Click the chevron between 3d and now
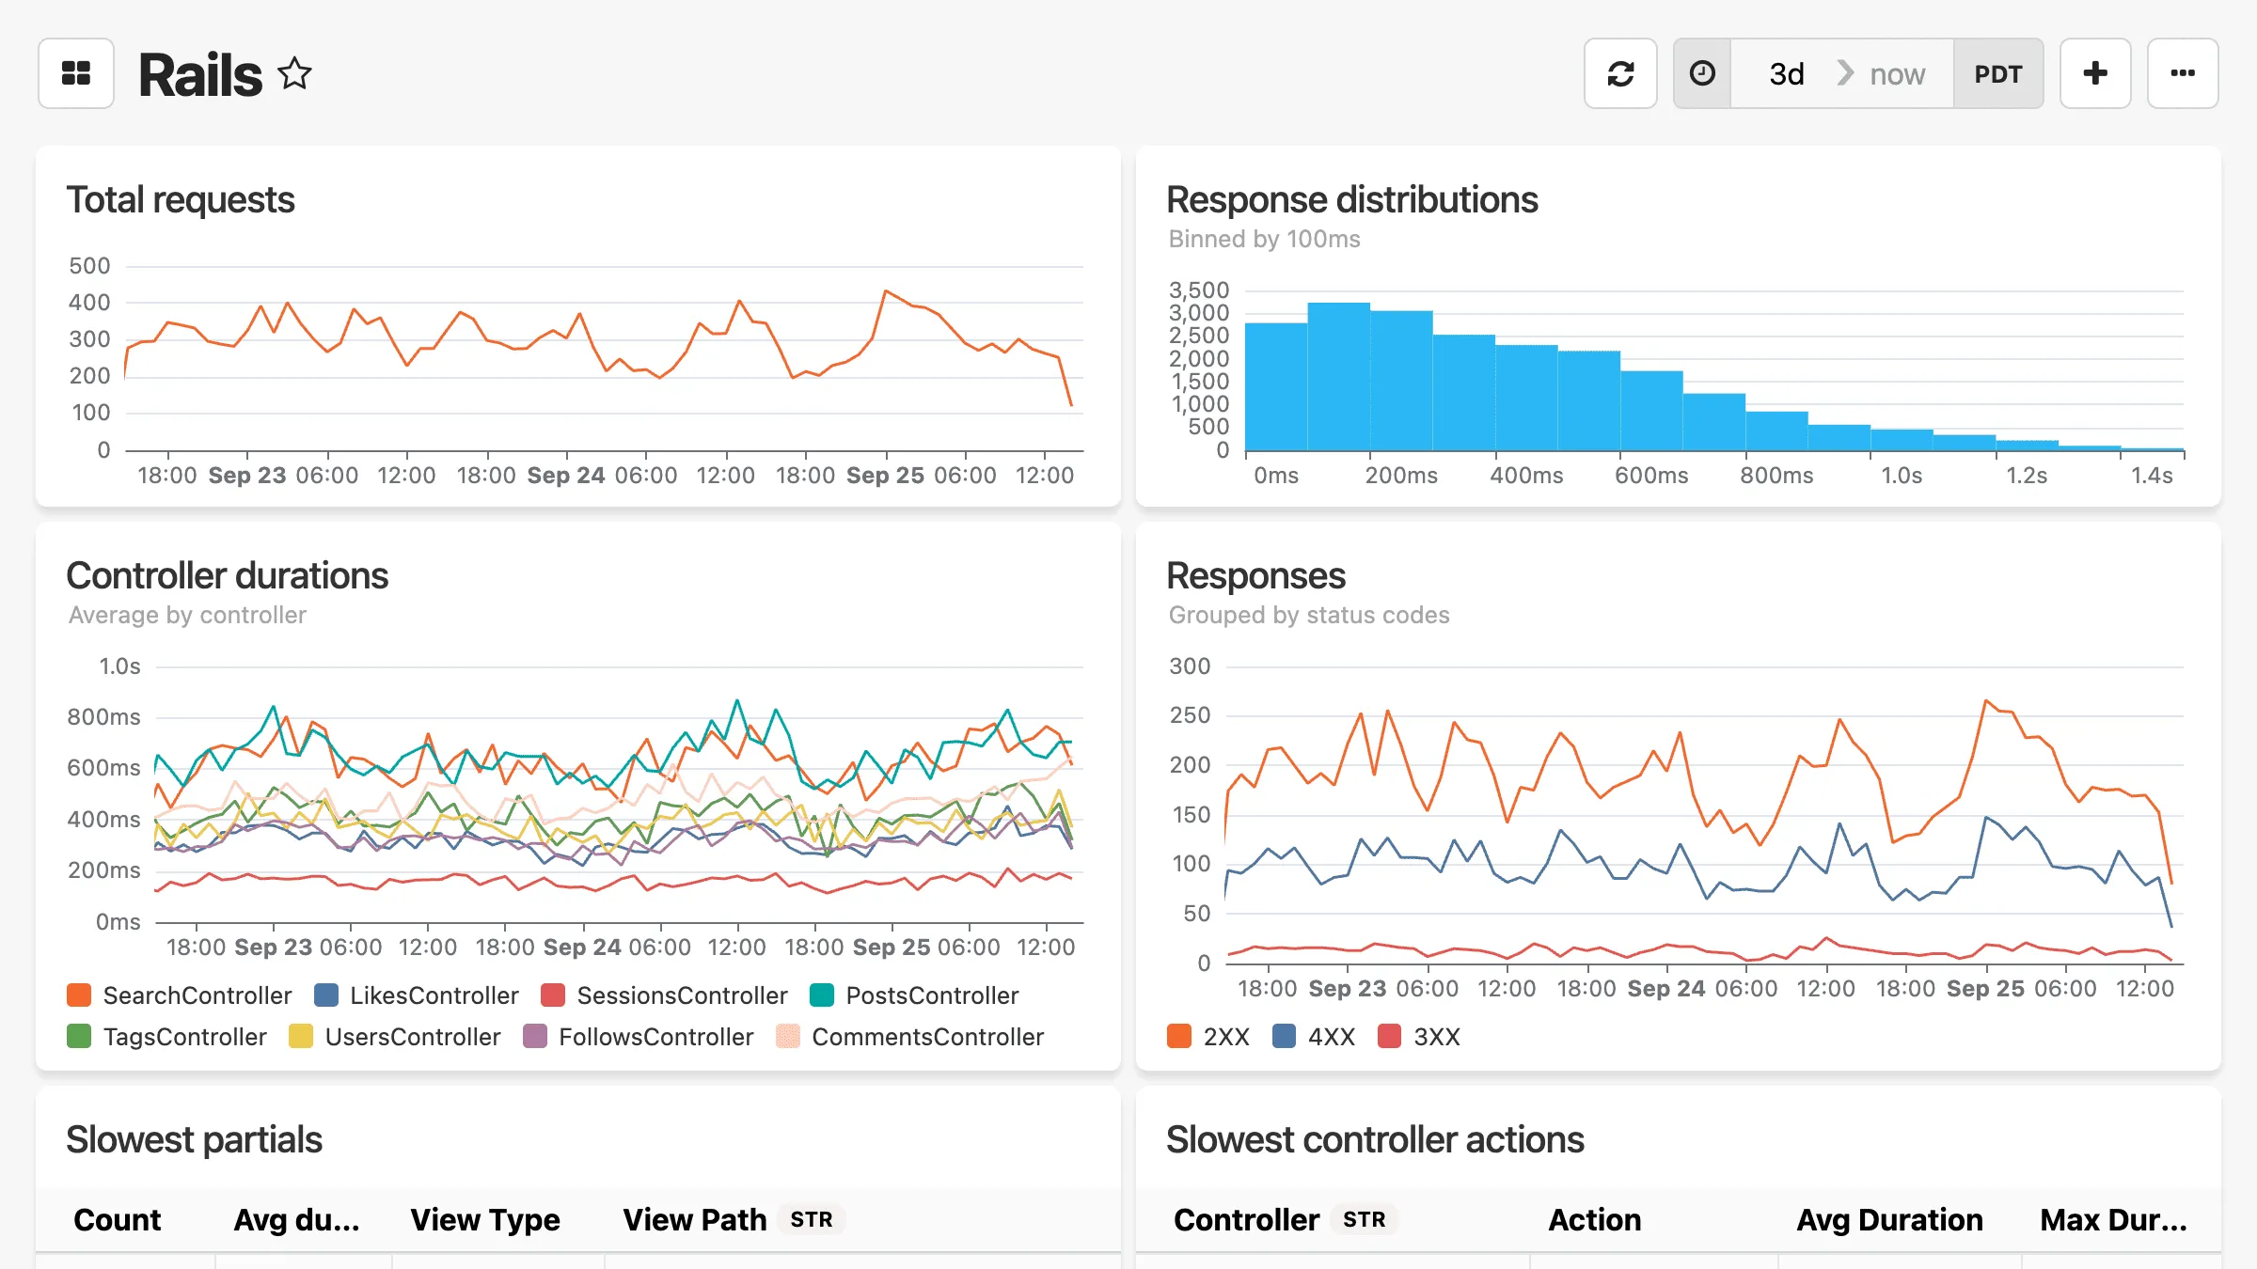Viewport: 2257px width, 1269px height. click(x=1845, y=72)
